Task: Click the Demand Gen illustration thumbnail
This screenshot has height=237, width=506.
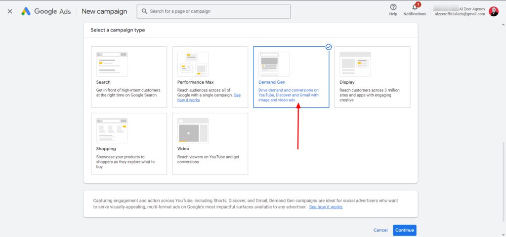Action: tap(274, 65)
